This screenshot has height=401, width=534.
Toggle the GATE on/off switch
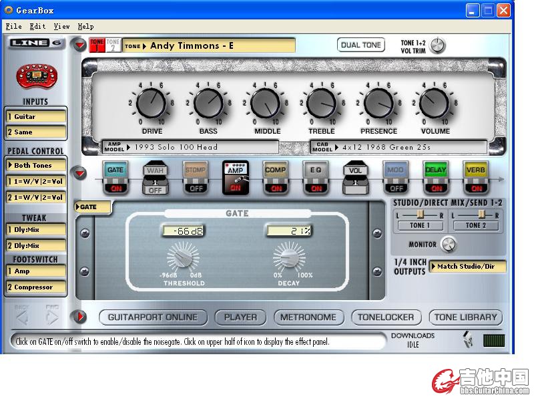pos(115,188)
